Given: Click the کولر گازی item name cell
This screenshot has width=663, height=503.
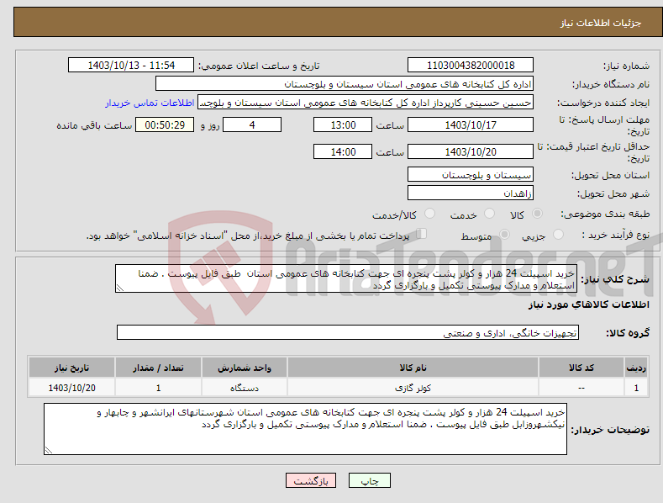Looking at the screenshot, I should click(x=413, y=388).
